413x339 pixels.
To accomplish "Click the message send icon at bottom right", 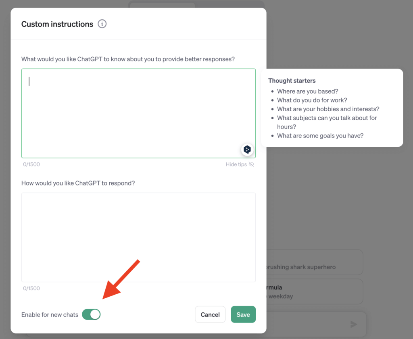I will 354,324.
